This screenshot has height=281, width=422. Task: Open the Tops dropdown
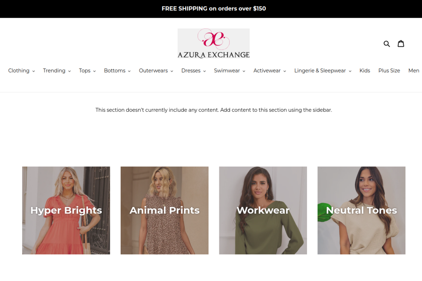[87, 70]
